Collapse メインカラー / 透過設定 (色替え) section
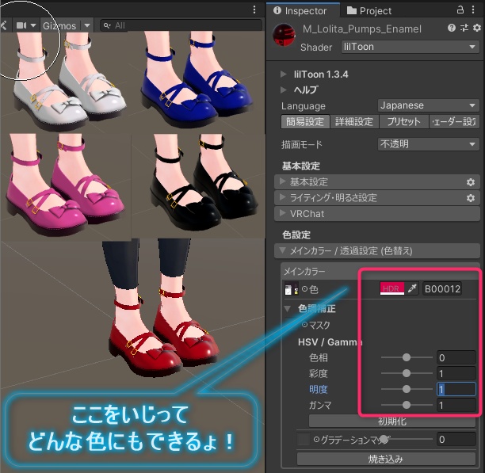Screen dimensions: 485x473 click(376, 250)
